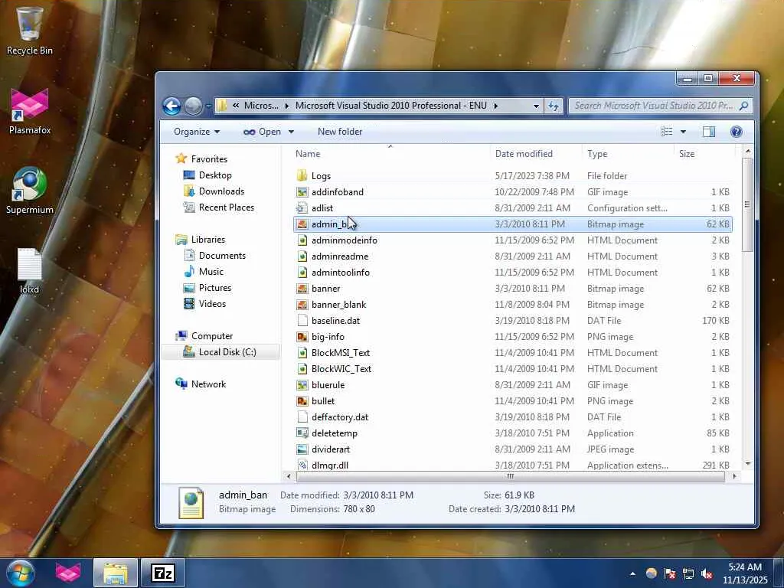Click the Explorer Forward arrow button
784x588 pixels.
tap(193, 106)
